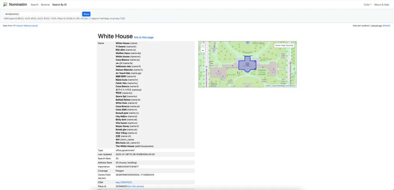
Task: Focus the OSM ID input field
Action: point(42,14)
